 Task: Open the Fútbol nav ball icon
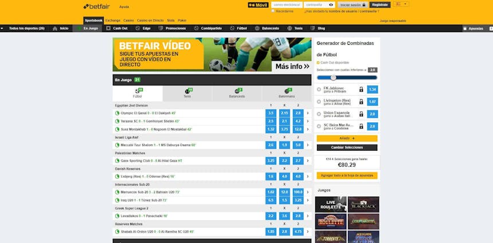(232, 28)
